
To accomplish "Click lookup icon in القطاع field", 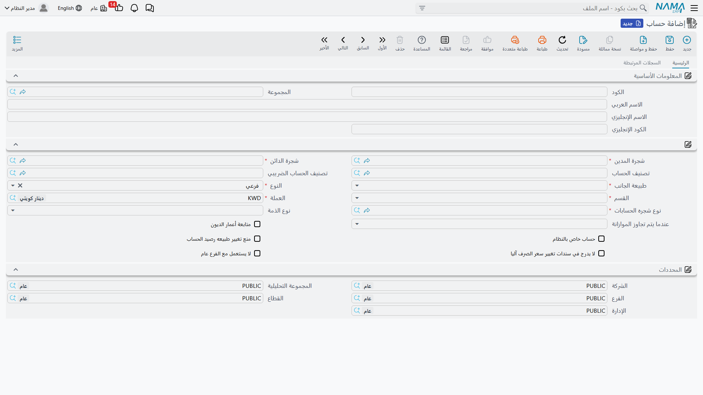I will pos(13,298).
